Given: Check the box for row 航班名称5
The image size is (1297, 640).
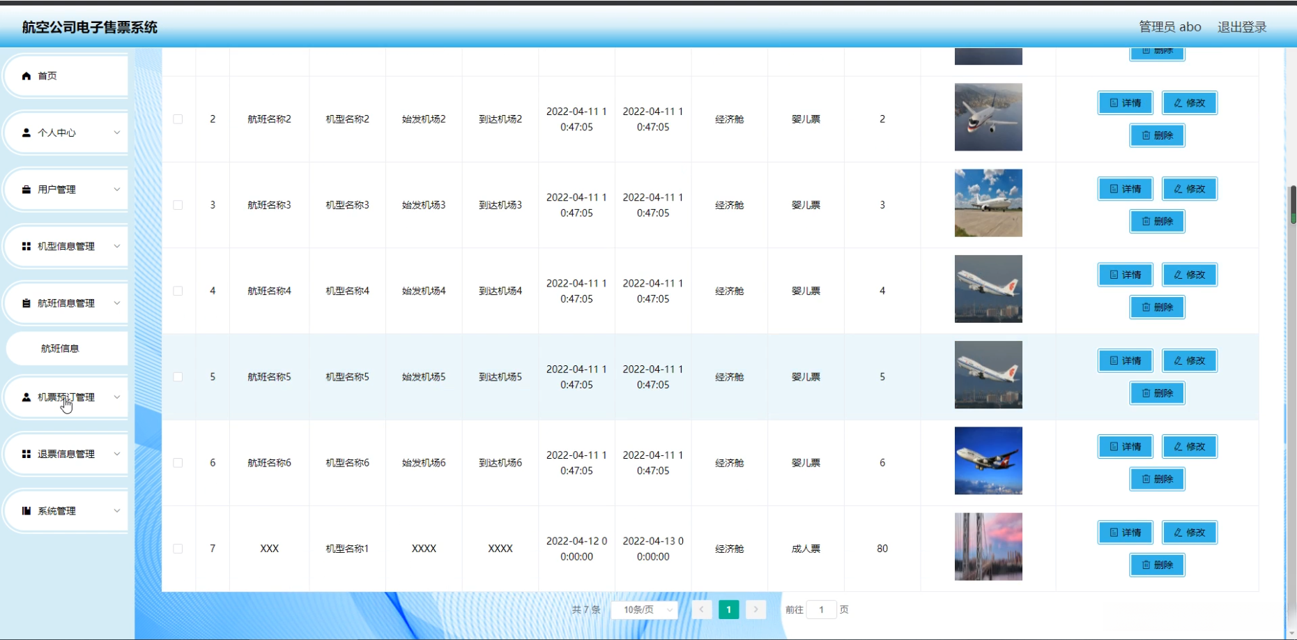Looking at the screenshot, I should coord(178,377).
